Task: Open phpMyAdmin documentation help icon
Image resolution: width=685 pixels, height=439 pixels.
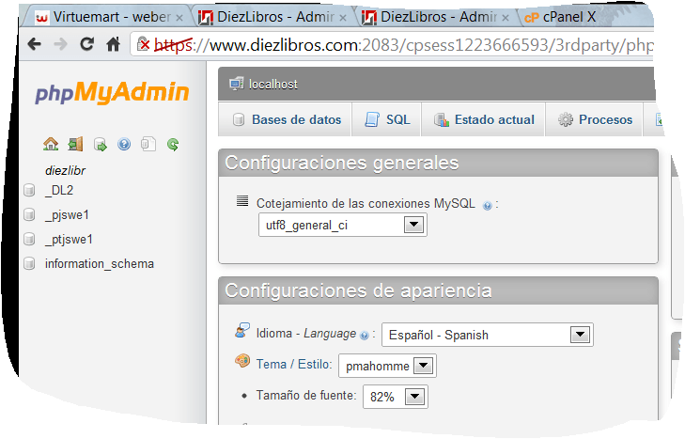Action: (124, 144)
